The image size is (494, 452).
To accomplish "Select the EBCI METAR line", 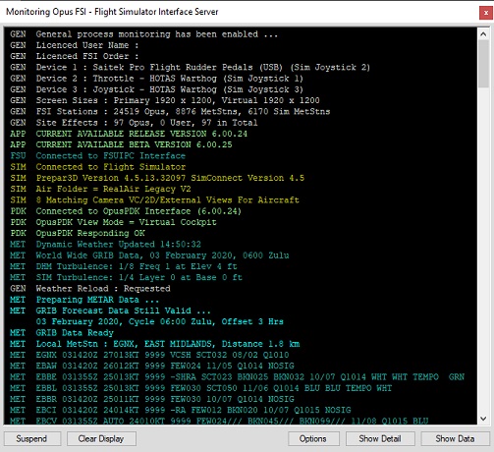I will (x=180, y=410).
